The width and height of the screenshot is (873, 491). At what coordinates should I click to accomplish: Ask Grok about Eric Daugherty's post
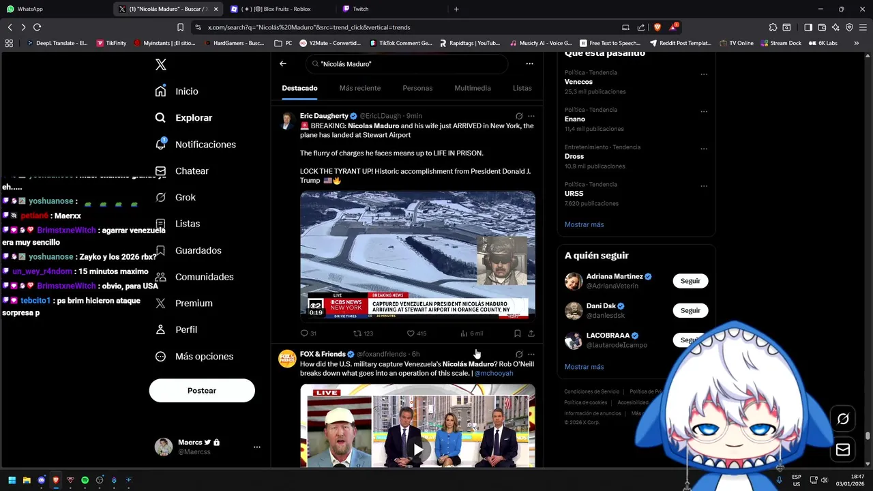tap(519, 116)
